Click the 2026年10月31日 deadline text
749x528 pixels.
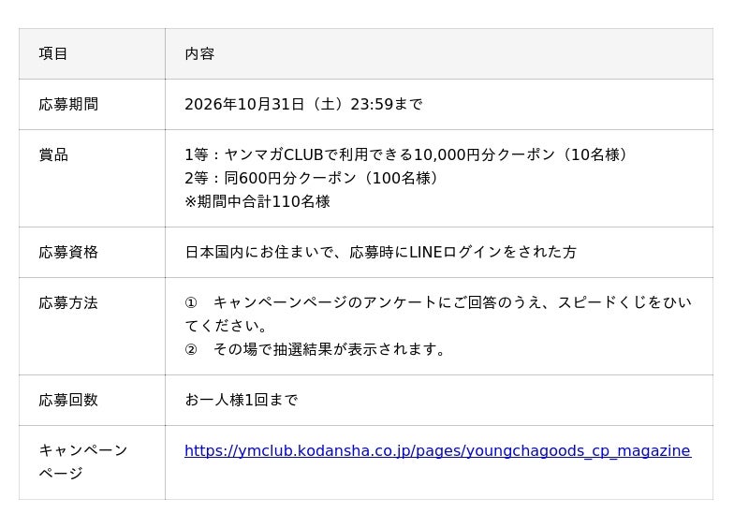303,104
